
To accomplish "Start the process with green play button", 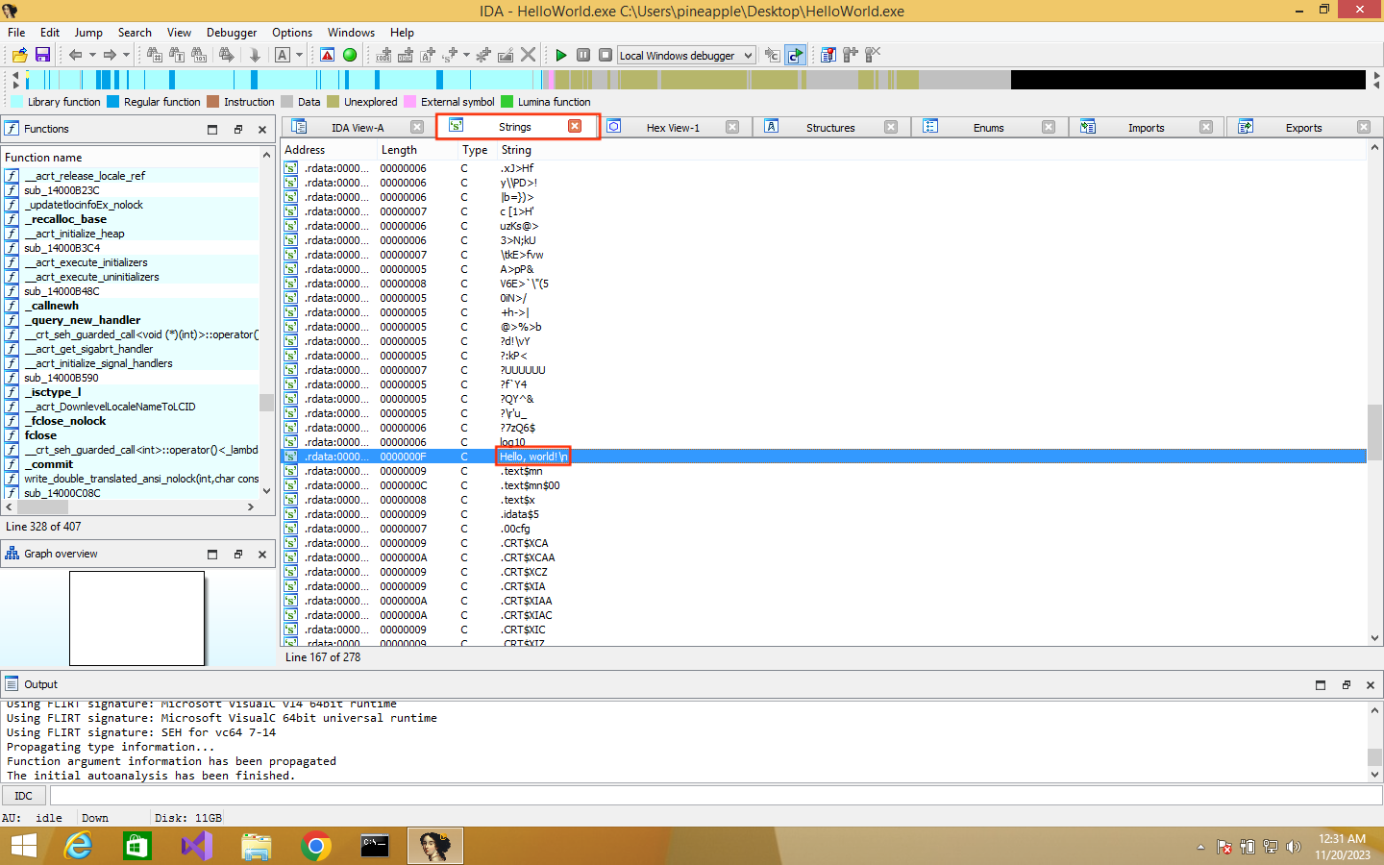I will pos(561,55).
